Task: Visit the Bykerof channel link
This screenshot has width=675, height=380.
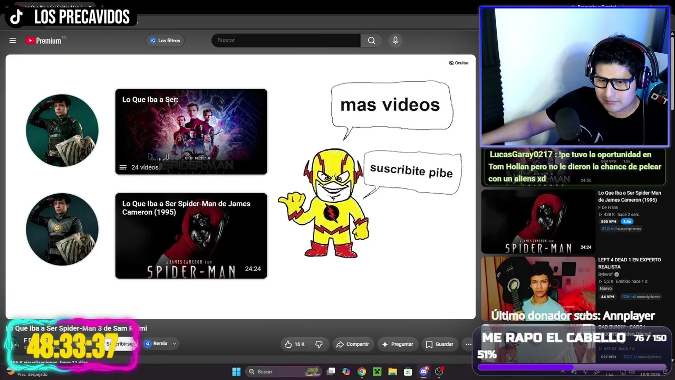Action: [606, 274]
